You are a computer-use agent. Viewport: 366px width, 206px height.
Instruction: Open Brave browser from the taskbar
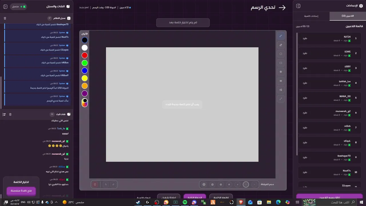241,202
